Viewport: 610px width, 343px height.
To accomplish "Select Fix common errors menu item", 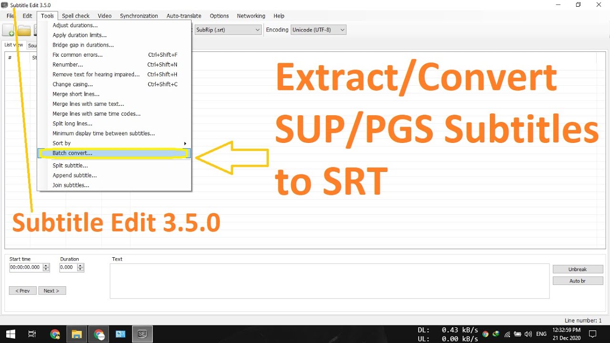I will pos(114,55).
